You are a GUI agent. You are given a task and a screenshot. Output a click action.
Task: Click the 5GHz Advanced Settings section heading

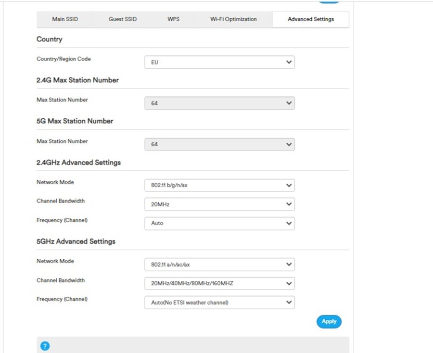pyautogui.click(x=76, y=241)
